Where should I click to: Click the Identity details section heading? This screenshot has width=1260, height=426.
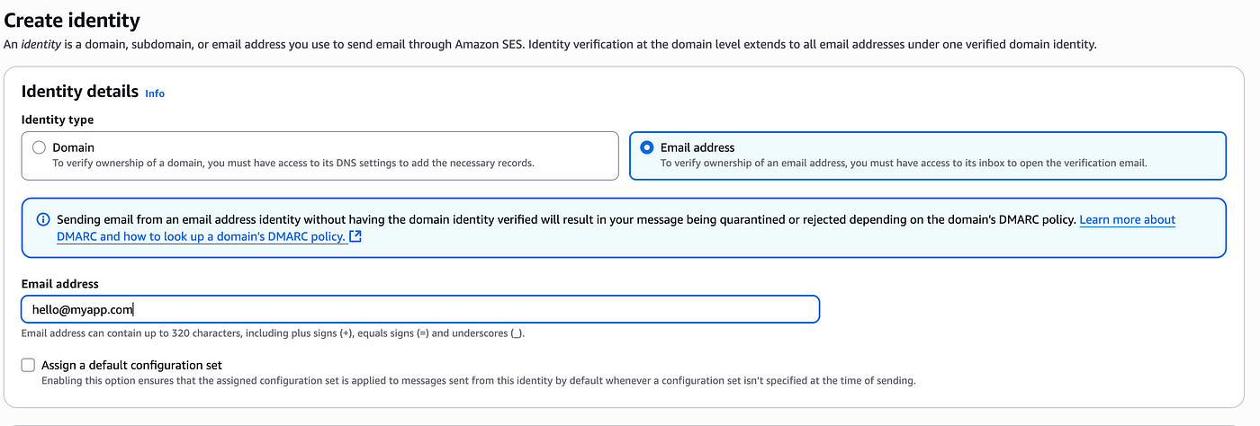pyautogui.click(x=80, y=92)
